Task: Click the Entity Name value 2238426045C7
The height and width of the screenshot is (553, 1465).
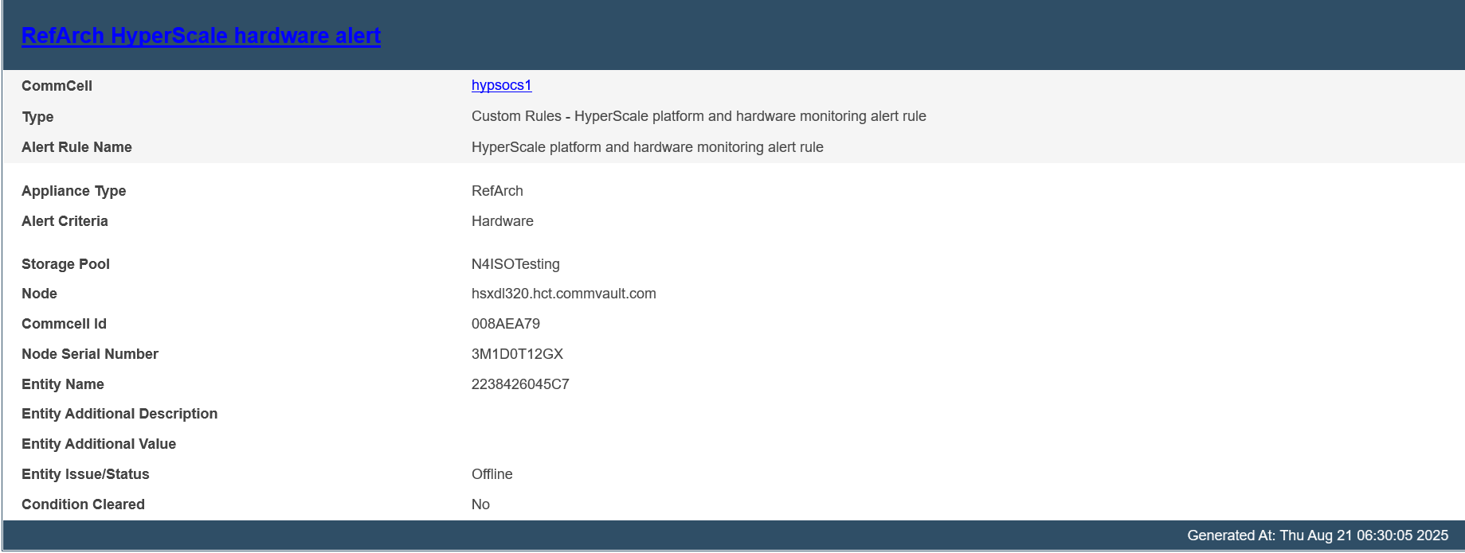Action: [x=520, y=384]
